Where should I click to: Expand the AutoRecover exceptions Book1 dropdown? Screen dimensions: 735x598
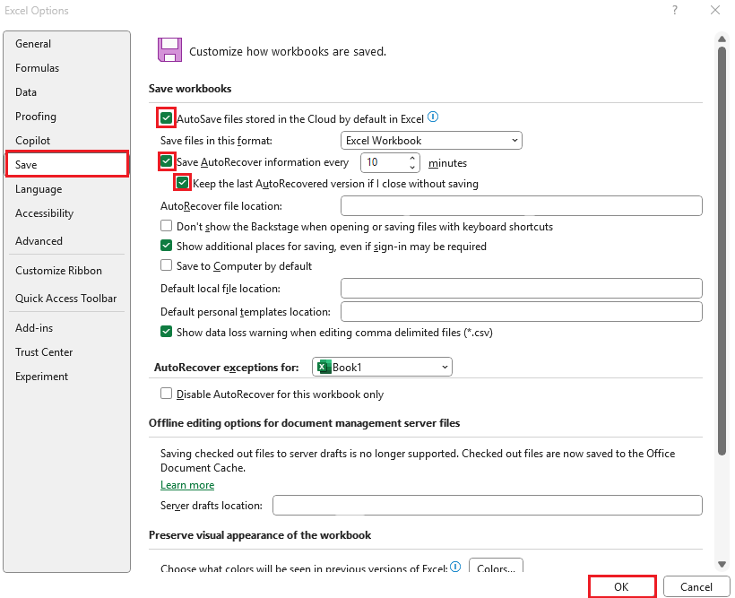[382, 367]
